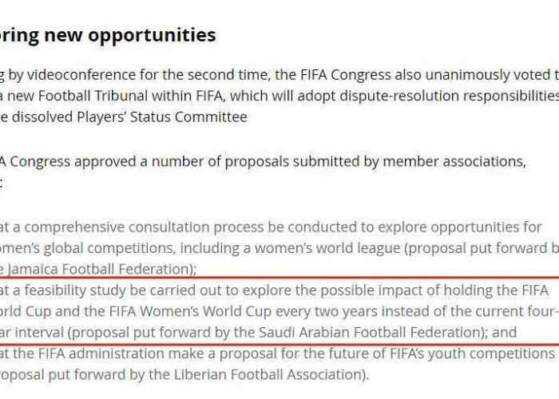Click the heading 'new opportunities'
This screenshot has width=559, height=399.
tap(129, 35)
